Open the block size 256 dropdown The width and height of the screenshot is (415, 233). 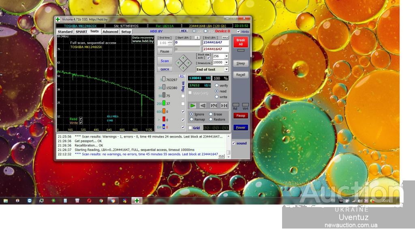click(226, 56)
